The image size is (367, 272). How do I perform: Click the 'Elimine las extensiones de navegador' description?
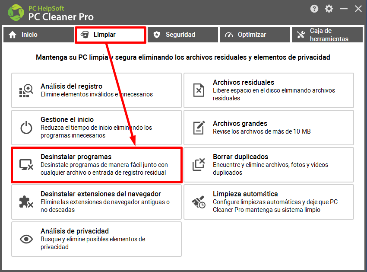click(105, 206)
